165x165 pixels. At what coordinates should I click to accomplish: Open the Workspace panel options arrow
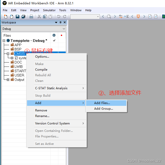coord(56,22)
